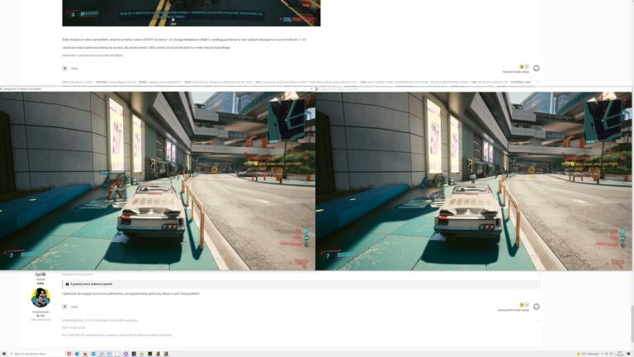The width and height of the screenshot is (634, 357).
Task: Open the taskbar clock and date
Action: pos(620,354)
